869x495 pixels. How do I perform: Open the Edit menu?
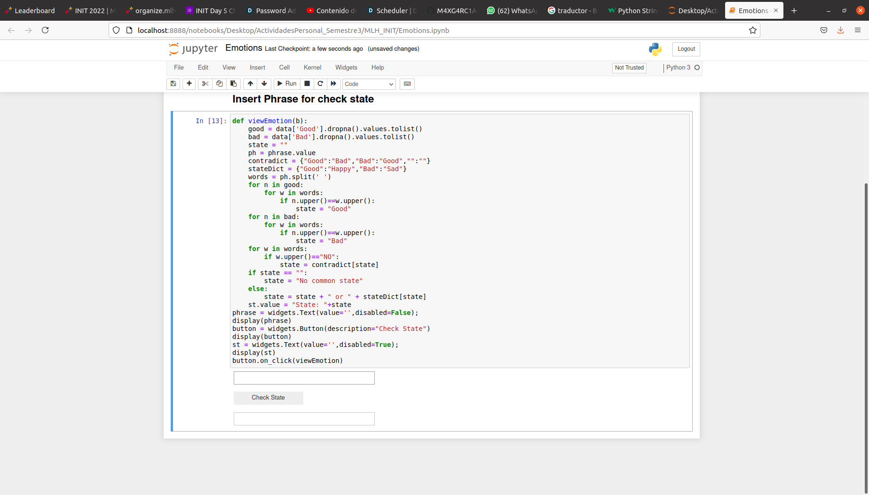pos(203,68)
